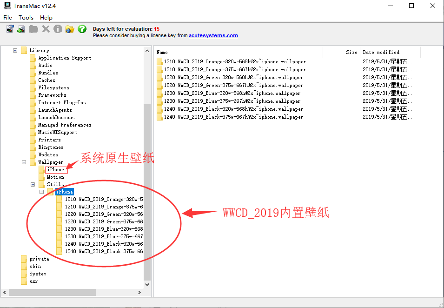
Task: Click the private folder icon in tree
Action: click(24, 259)
